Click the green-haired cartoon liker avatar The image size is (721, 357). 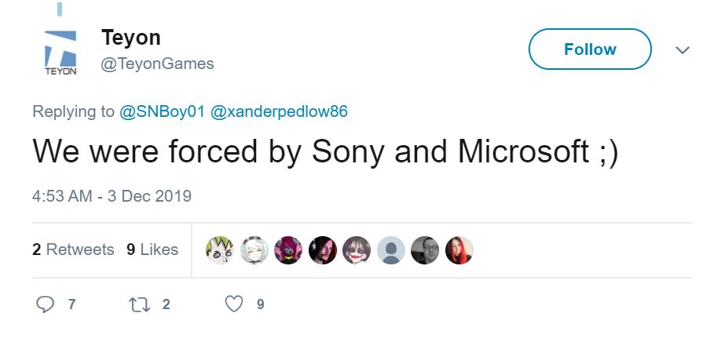coord(219,250)
